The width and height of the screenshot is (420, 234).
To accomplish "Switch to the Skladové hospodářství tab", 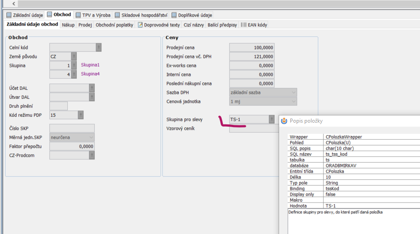I will (x=141, y=15).
